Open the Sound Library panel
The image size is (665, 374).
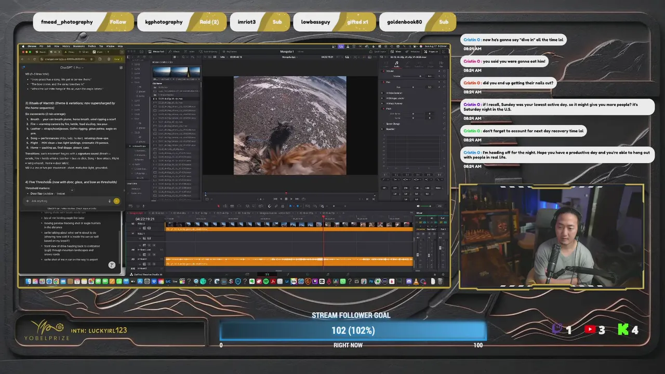click(208, 51)
